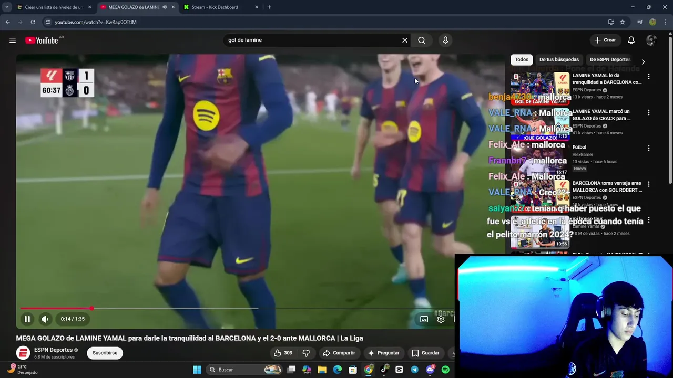Open the ESPN Deportes channel name link
This screenshot has width=673, height=378.
53,350
